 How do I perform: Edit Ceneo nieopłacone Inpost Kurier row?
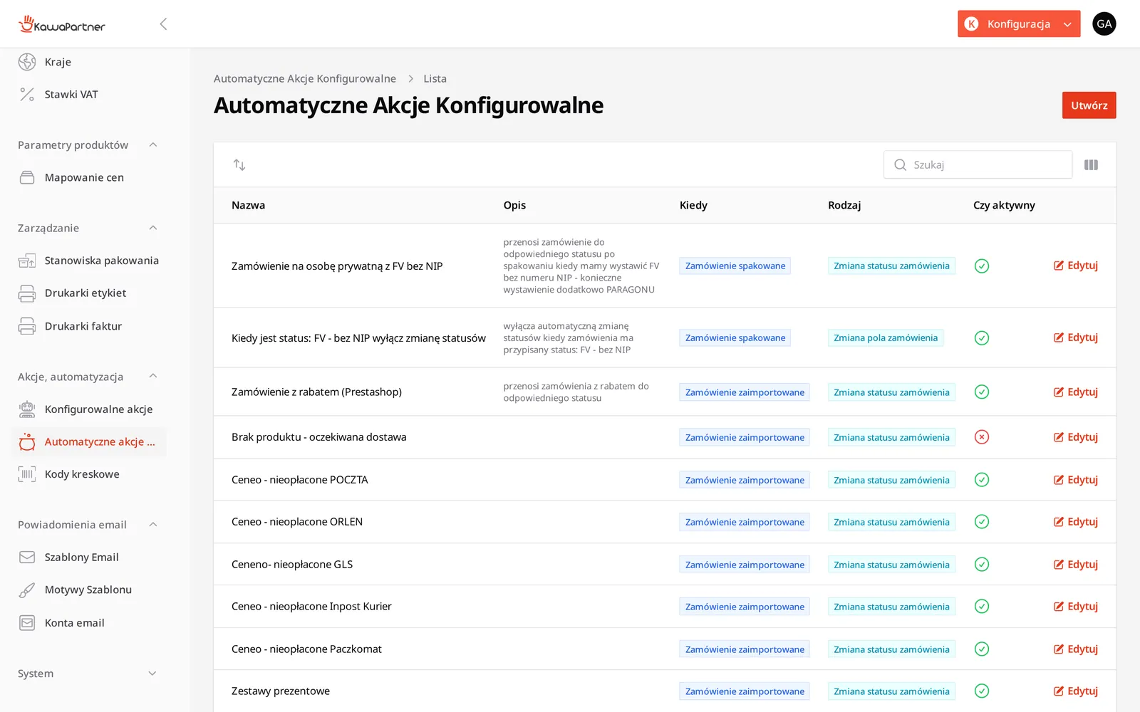pyautogui.click(x=1076, y=607)
